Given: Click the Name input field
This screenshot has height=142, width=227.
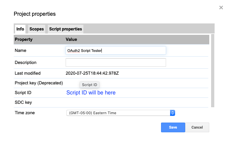Looking at the screenshot, I should pos(116,51).
